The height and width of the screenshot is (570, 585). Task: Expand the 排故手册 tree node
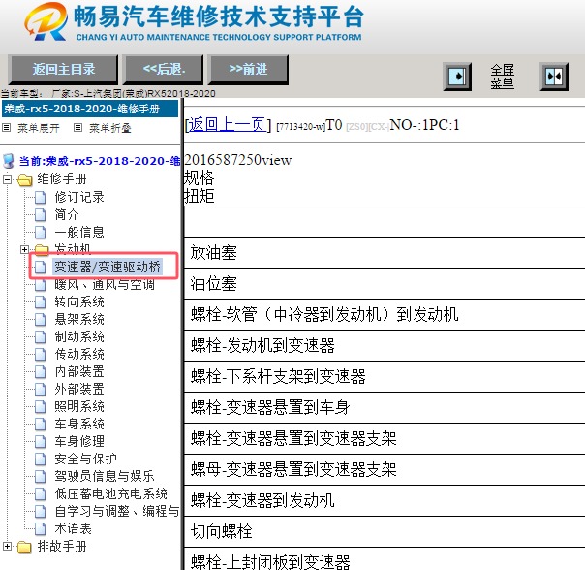click(7, 546)
